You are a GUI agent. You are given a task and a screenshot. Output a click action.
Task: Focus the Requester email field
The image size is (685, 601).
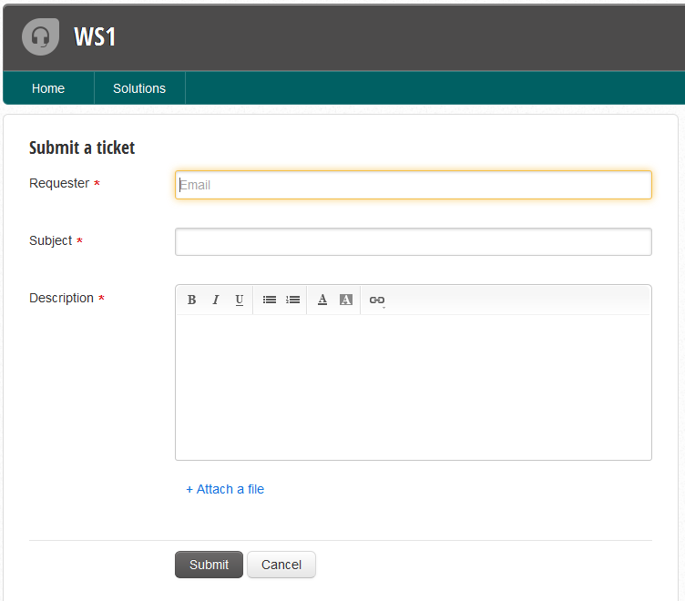click(413, 185)
